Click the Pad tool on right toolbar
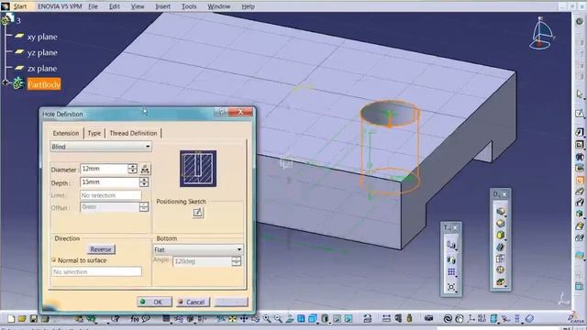The height and width of the screenshot is (330, 587). coord(580,132)
